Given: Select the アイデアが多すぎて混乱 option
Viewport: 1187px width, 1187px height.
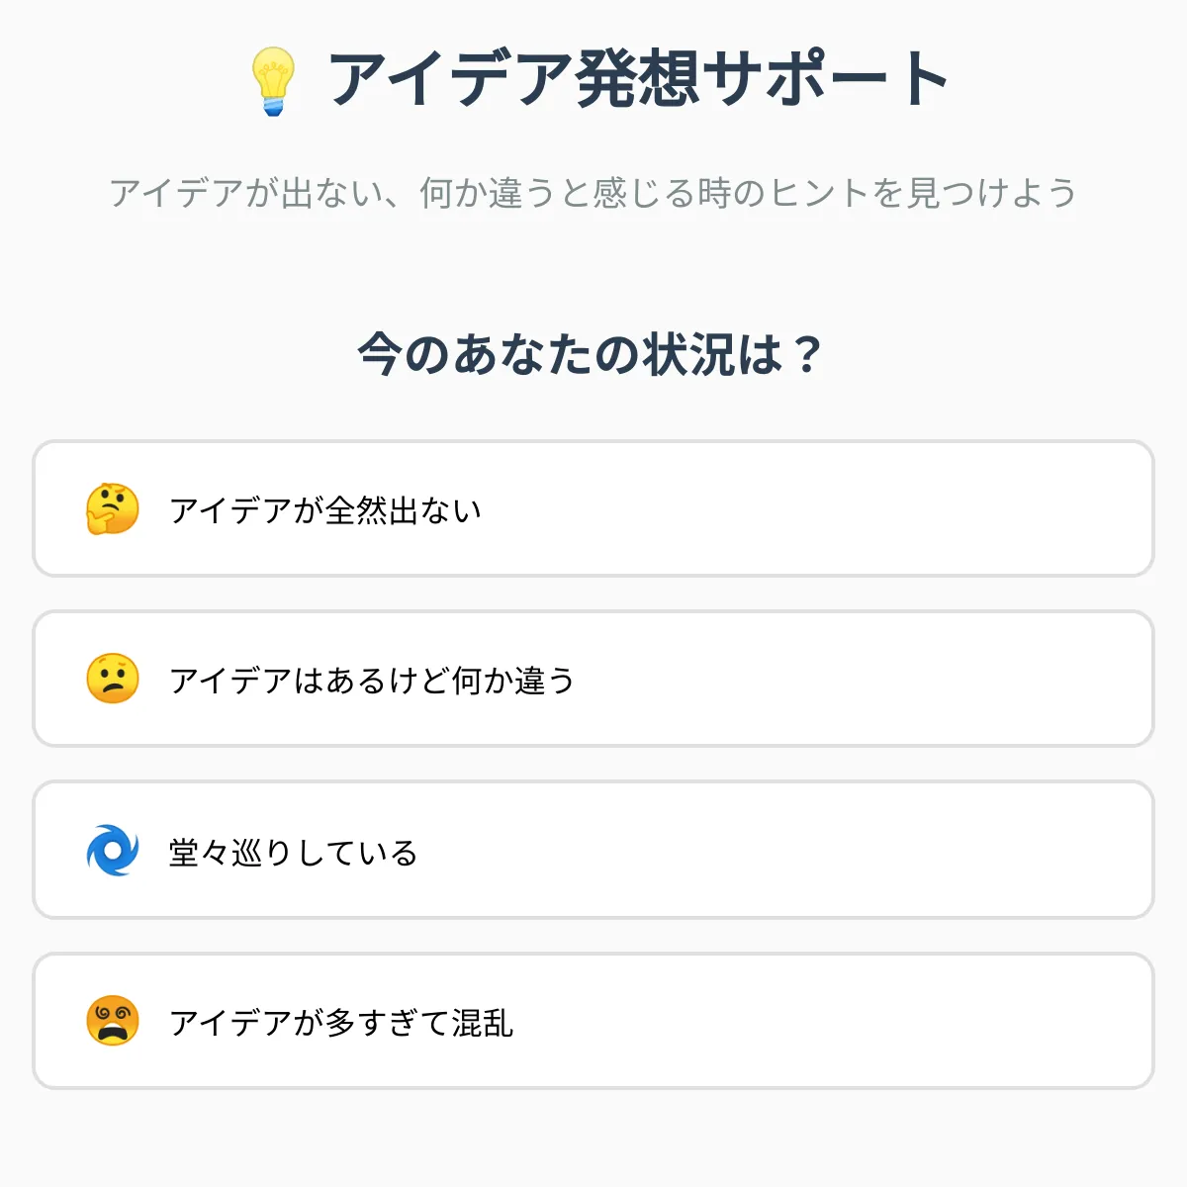Looking at the screenshot, I should 593,1021.
